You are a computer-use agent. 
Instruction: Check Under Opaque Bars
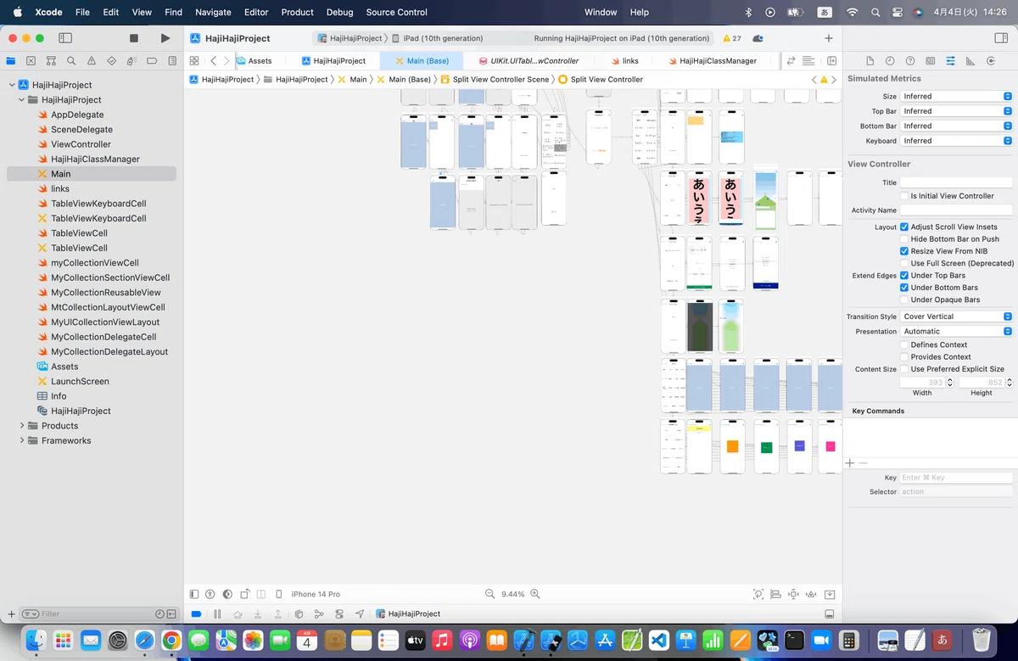(x=904, y=300)
